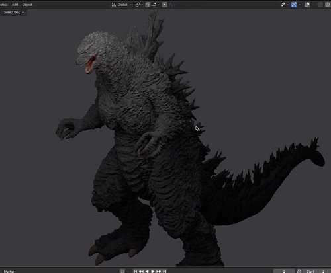Open the Add menu

[15, 5]
